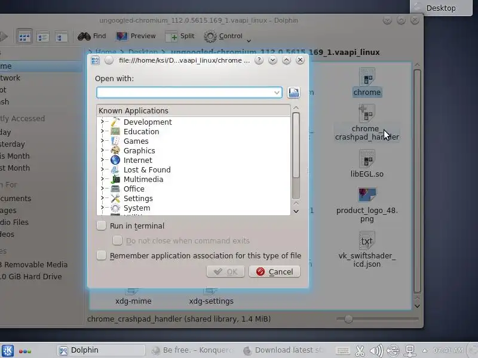Click inside the Open with text field
478x358 pixels.
tap(185, 92)
